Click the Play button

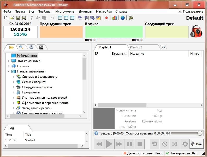[x=109, y=144]
